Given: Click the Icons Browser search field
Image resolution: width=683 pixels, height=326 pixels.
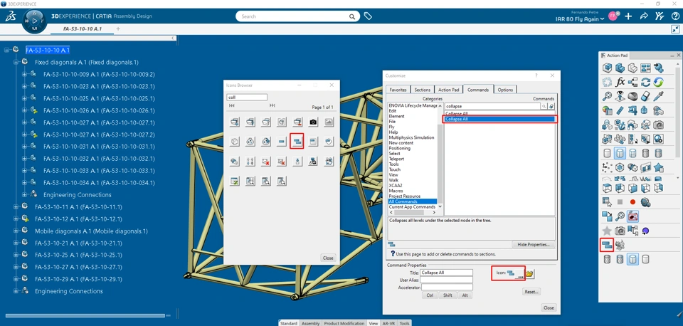Looking at the screenshot, I should coord(247,98).
